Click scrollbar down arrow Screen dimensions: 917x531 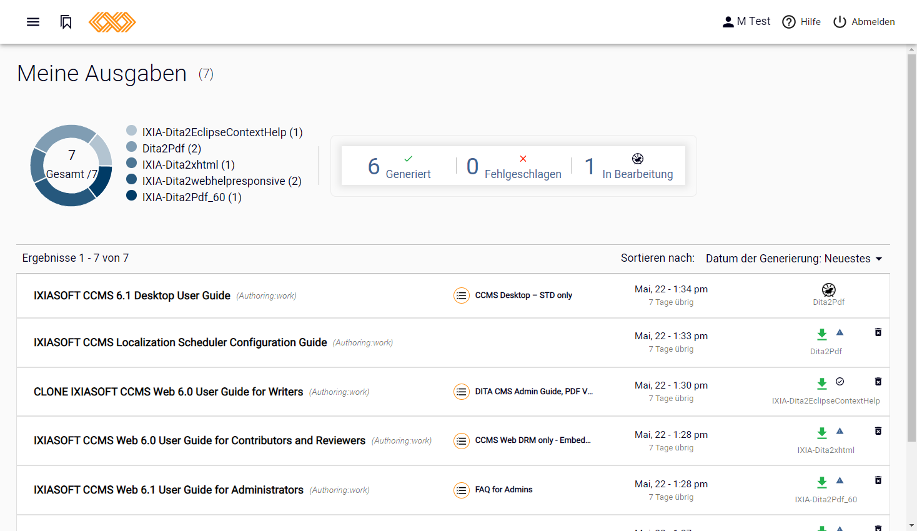point(912,526)
